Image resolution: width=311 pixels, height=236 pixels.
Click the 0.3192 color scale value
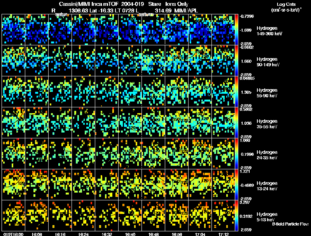[x=246, y=217]
